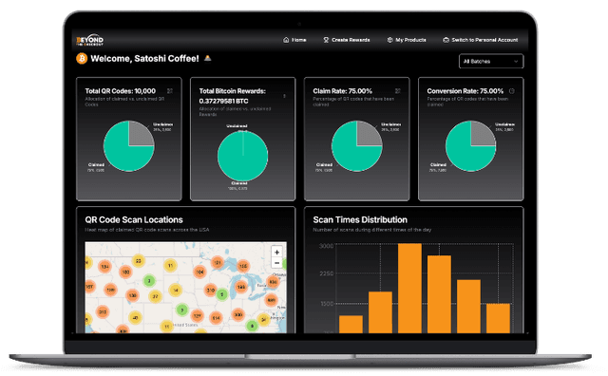The image size is (608, 376).
Task: Select the green pie in Total Bitcoin Rewards card
Action: 243,156
